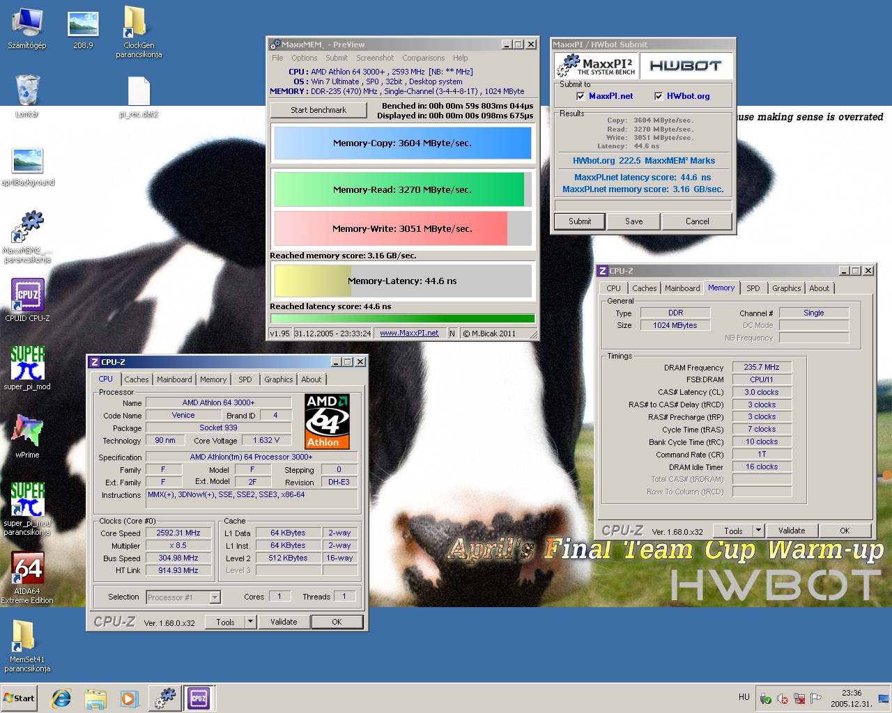Open the Lomtár recycle bin icon

(27, 96)
